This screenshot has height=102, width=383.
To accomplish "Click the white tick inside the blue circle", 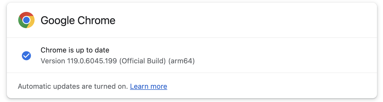I will (26, 56).
